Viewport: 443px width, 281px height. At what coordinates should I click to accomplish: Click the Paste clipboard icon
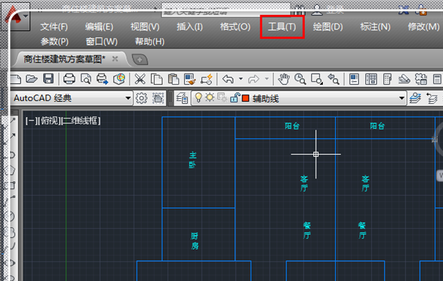point(173,79)
